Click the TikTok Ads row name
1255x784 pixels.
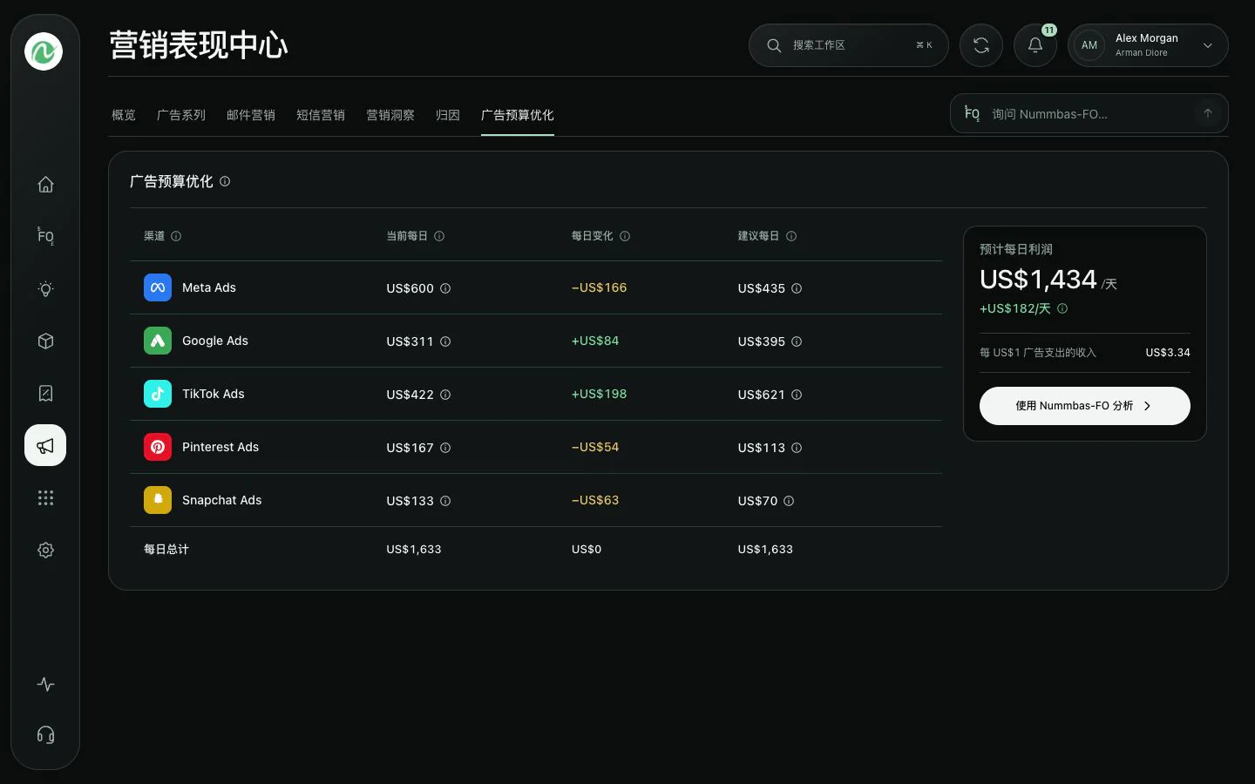click(214, 394)
